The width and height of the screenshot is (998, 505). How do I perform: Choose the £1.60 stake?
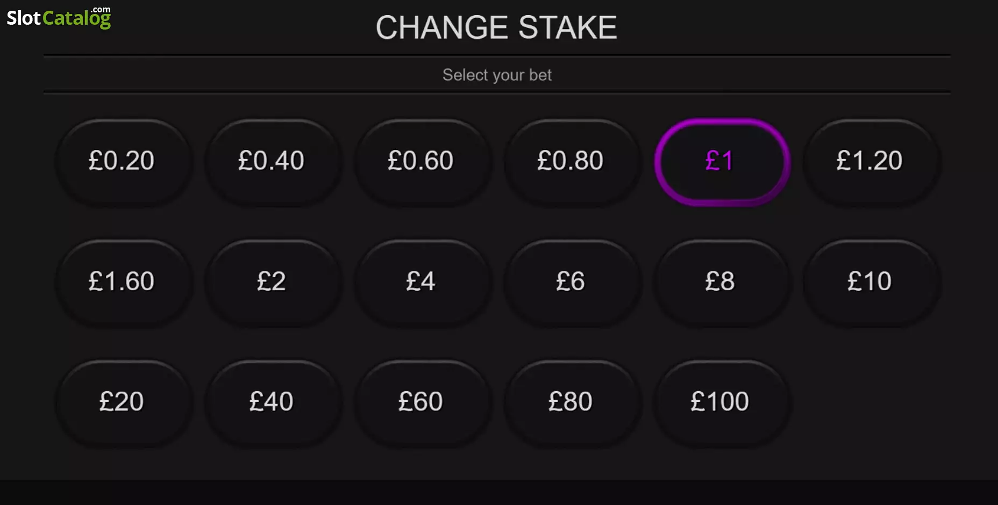coord(123,282)
